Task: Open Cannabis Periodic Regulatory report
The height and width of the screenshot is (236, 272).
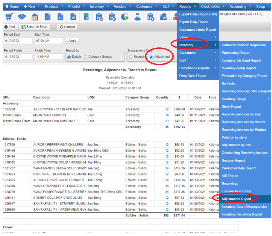Action: pos(245,45)
